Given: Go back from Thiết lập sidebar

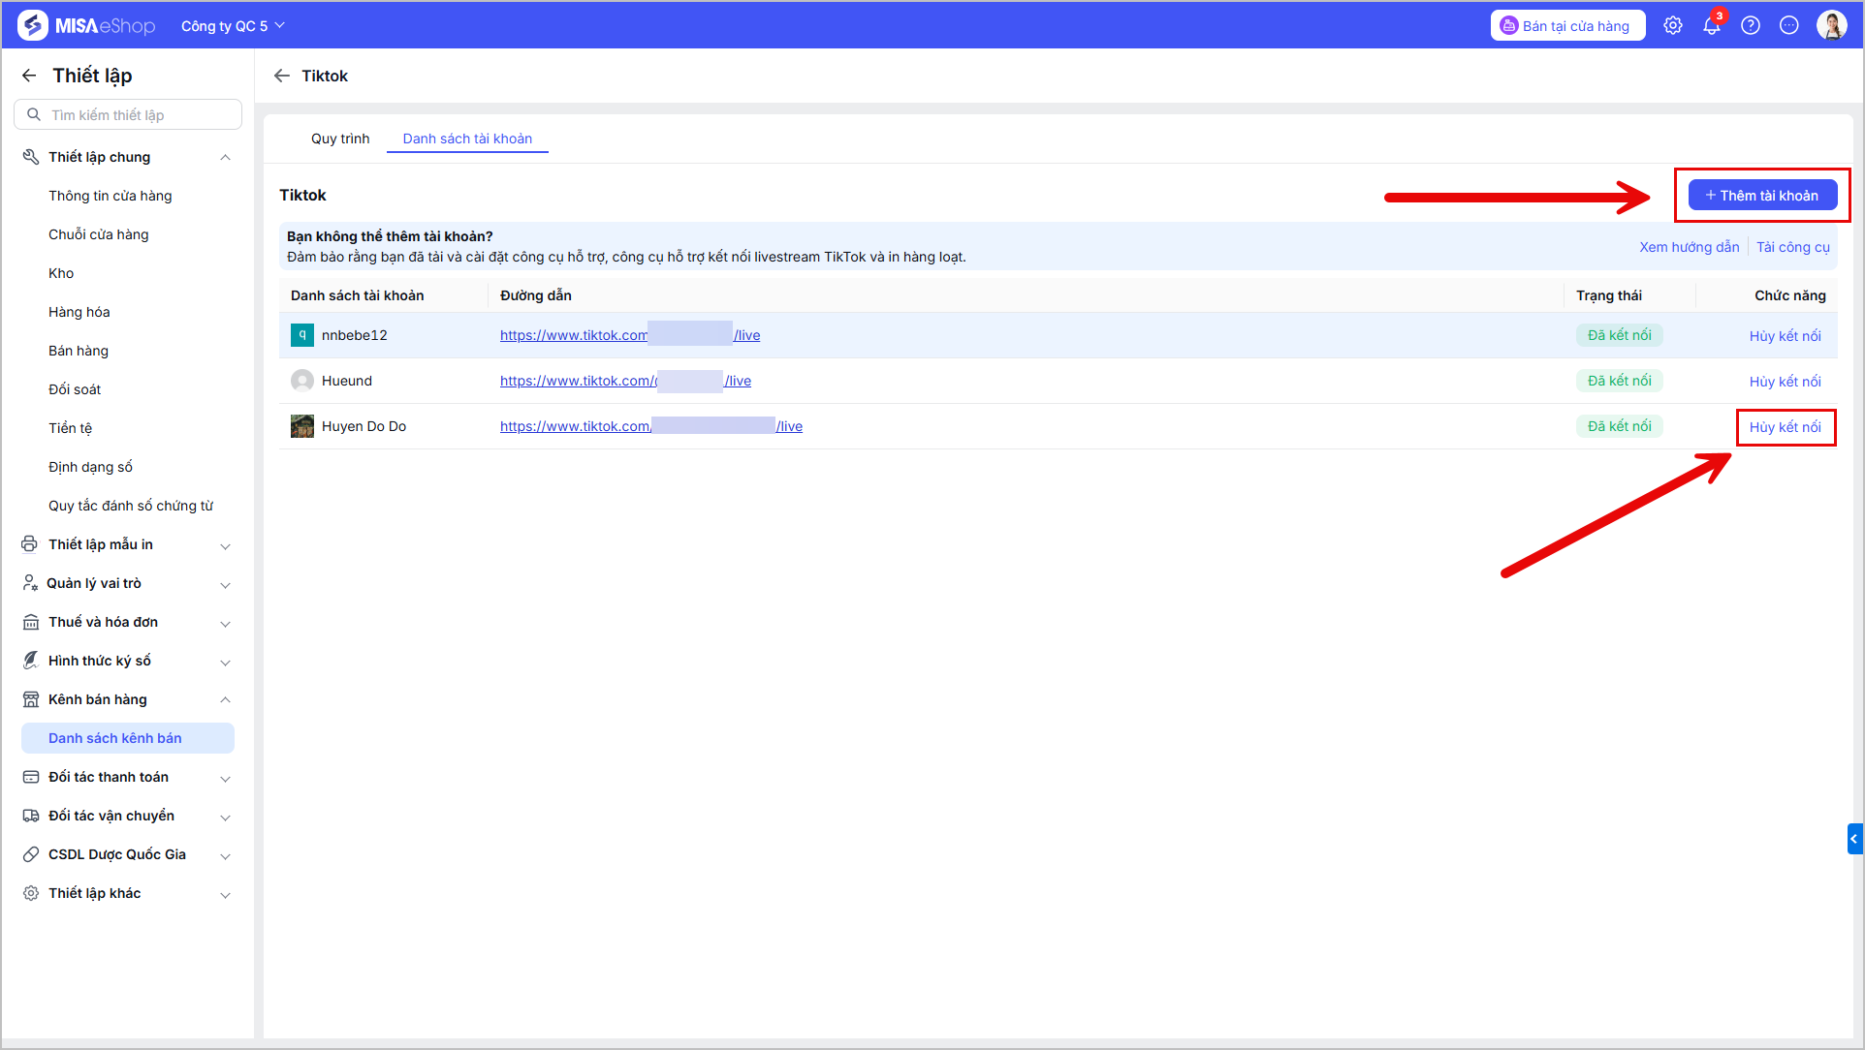Looking at the screenshot, I should [x=29, y=76].
